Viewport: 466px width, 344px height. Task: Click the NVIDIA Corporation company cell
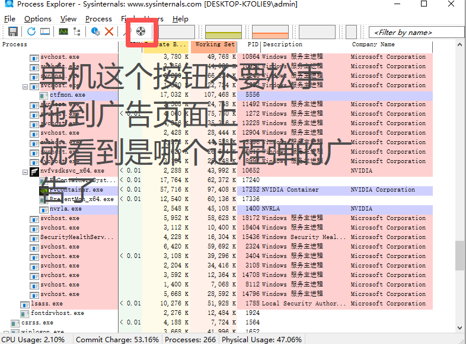[x=383, y=190]
